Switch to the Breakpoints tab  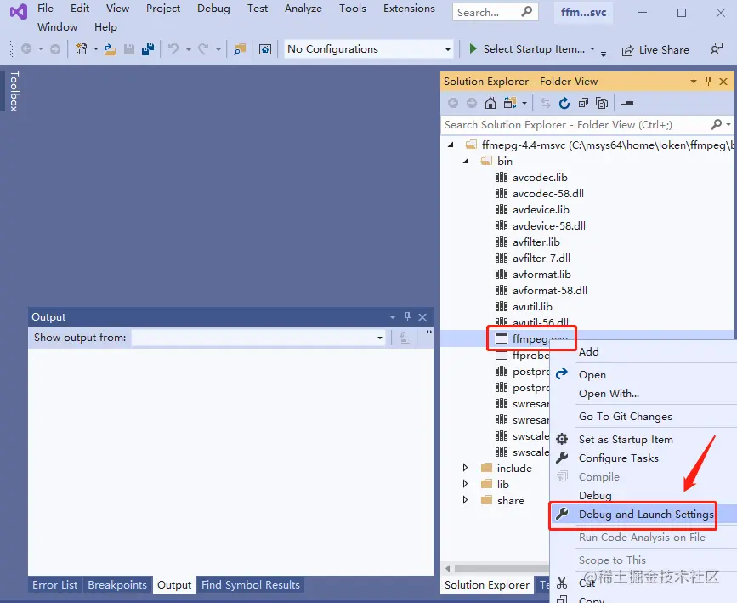coord(117,584)
